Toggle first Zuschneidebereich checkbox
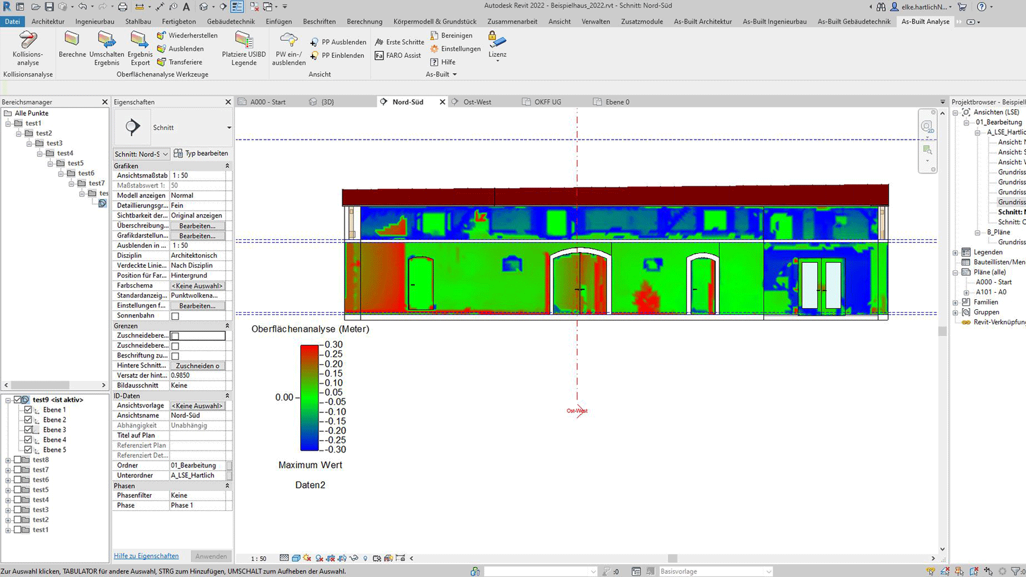Viewport: 1026px width, 577px height. [x=175, y=336]
